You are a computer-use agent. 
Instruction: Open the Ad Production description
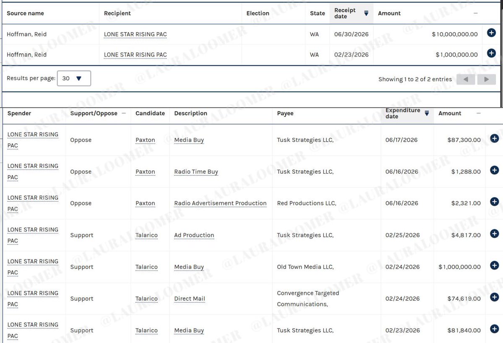194,235
